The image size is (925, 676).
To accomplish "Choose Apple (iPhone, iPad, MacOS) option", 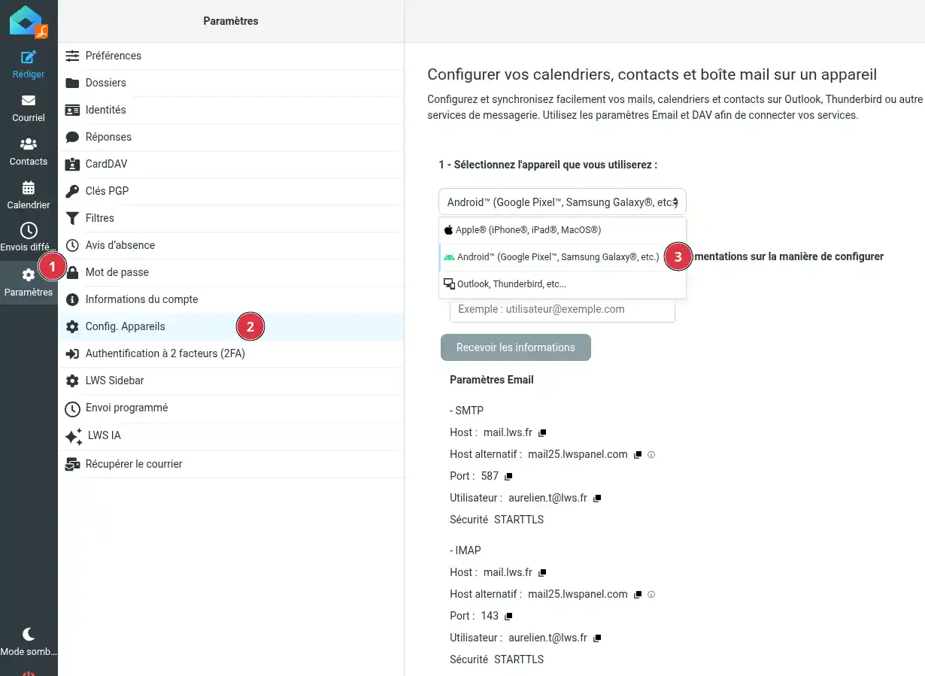I will click(563, 230).
